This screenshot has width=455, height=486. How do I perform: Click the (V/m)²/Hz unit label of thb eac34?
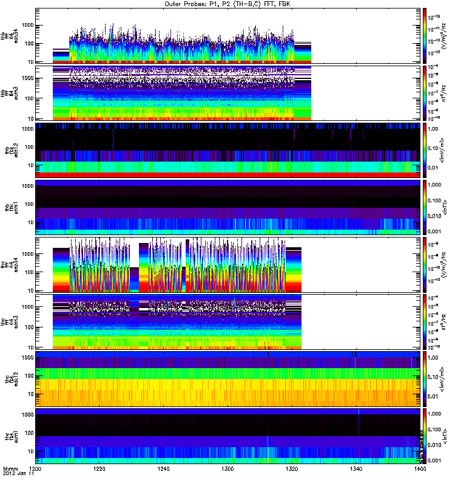(x=444, y=36)
